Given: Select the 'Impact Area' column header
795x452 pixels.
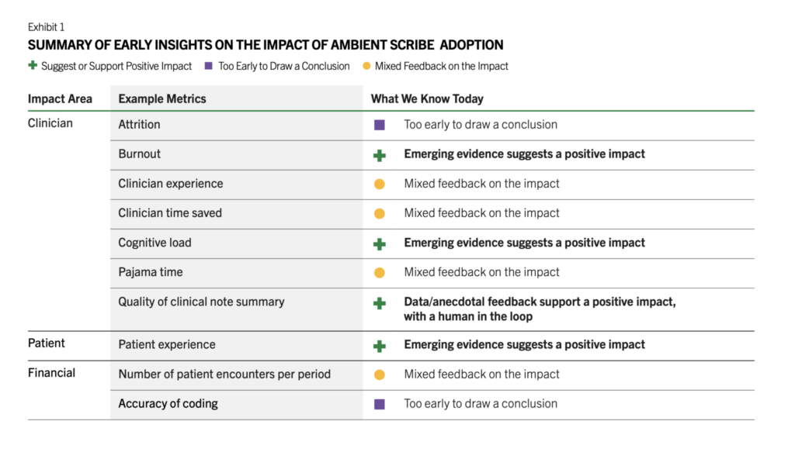Looking at the screenshot, I should click(x=60, y=99).
